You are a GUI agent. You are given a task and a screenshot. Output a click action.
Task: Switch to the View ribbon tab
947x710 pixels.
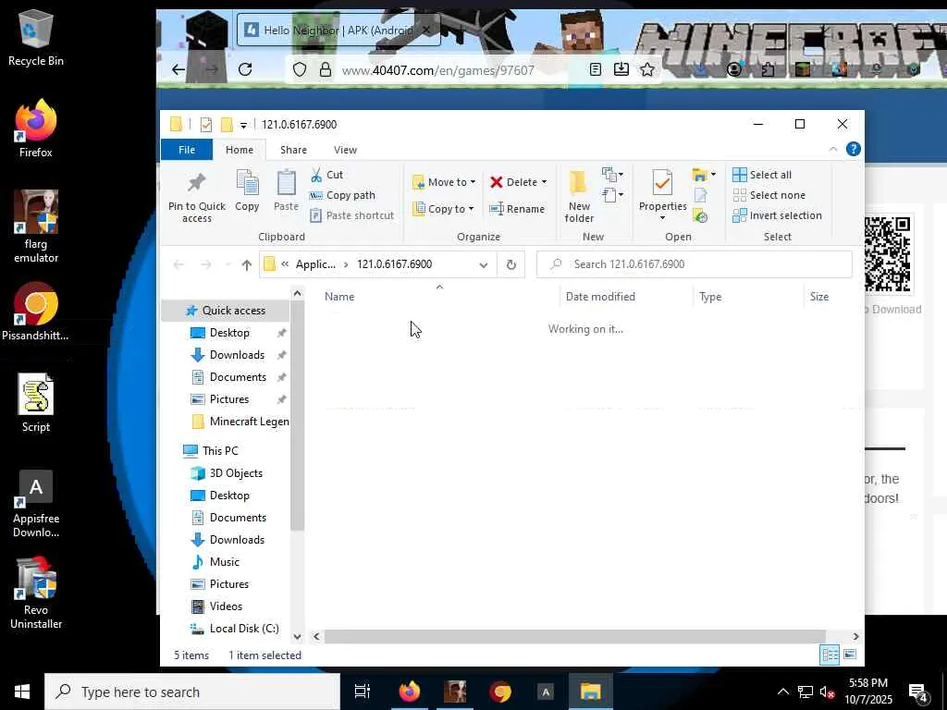346,150
